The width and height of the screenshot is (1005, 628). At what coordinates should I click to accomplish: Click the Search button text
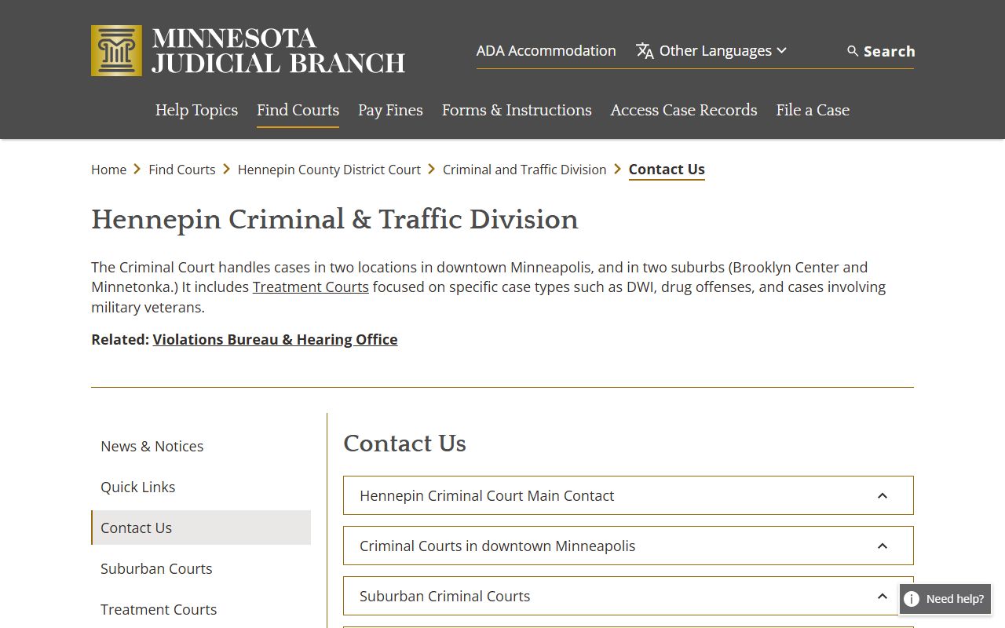point(889,51)
